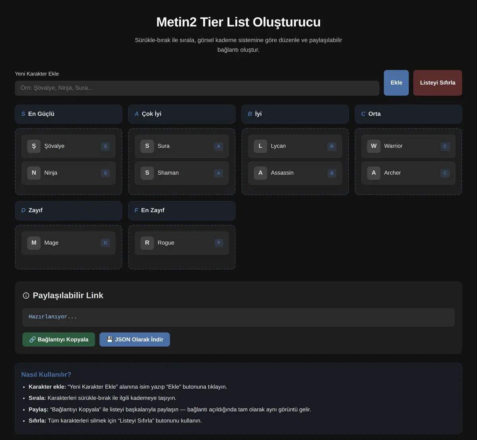This screenshot has width=477, height=440.
Task: Click the B tier badge on Assassin card
Action: [332, 173]
